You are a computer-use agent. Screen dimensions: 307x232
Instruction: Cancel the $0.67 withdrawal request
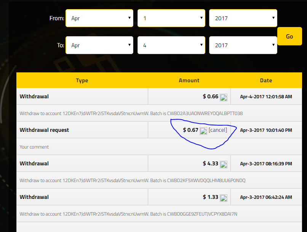(218, 130)
